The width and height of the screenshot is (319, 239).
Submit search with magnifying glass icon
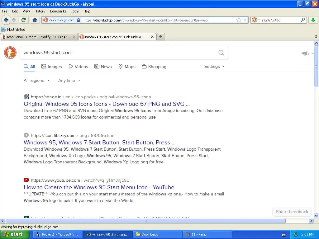221,53
